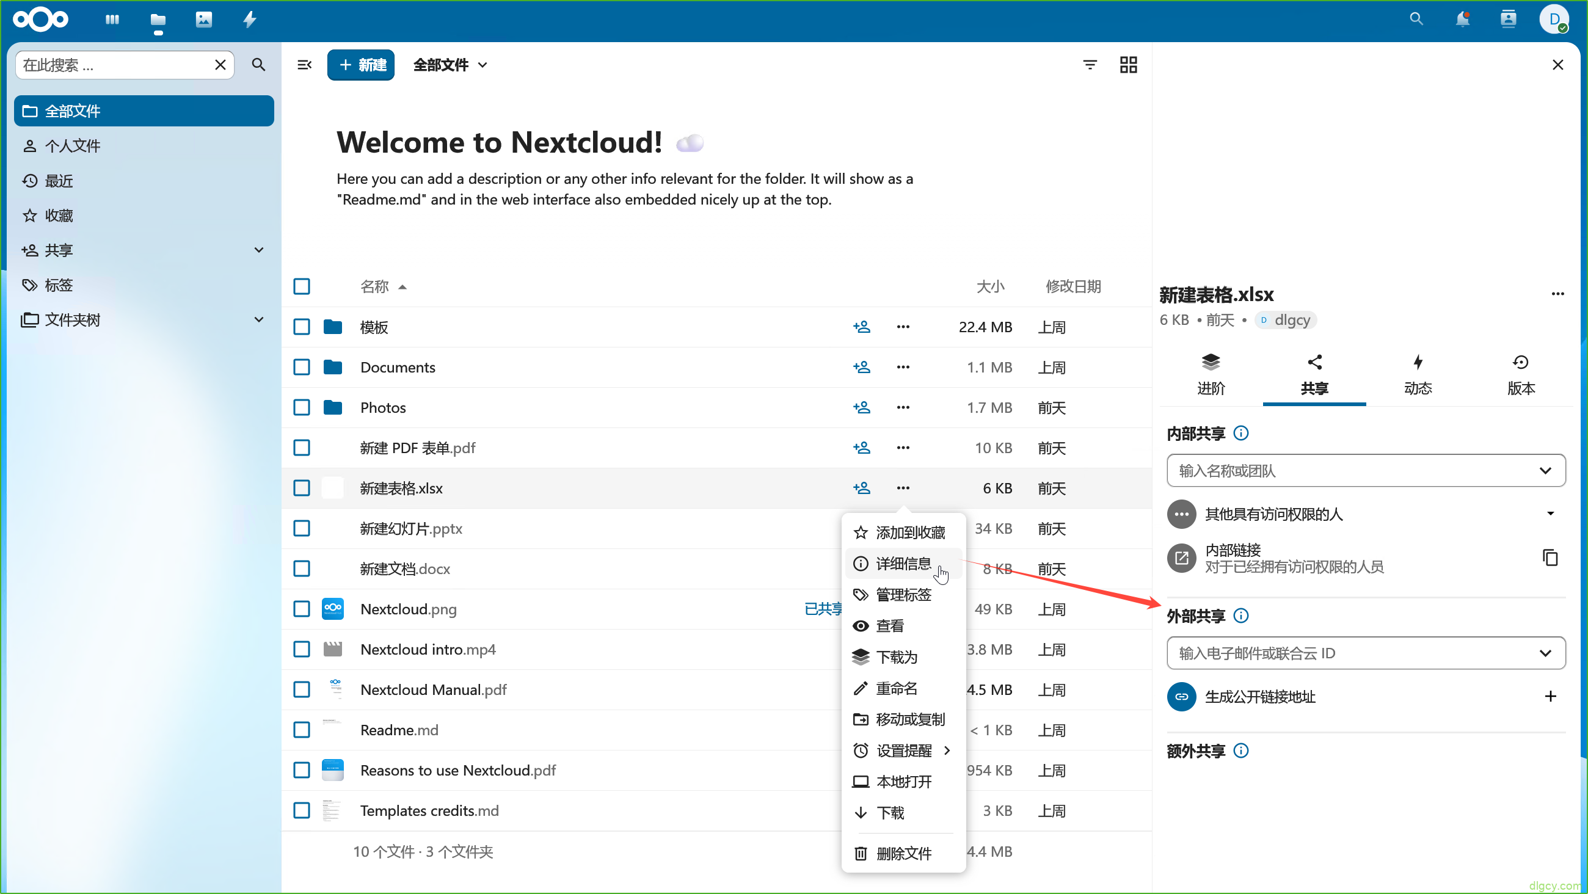Choose 删除文件 in context menu
Screen dimensions: 1588x894
(903, 853)
